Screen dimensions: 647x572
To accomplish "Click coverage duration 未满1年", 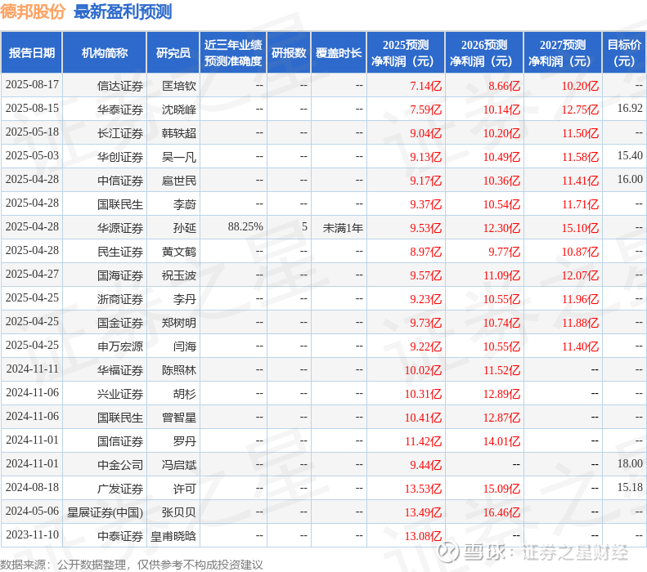I will click(x=343, y=228).
